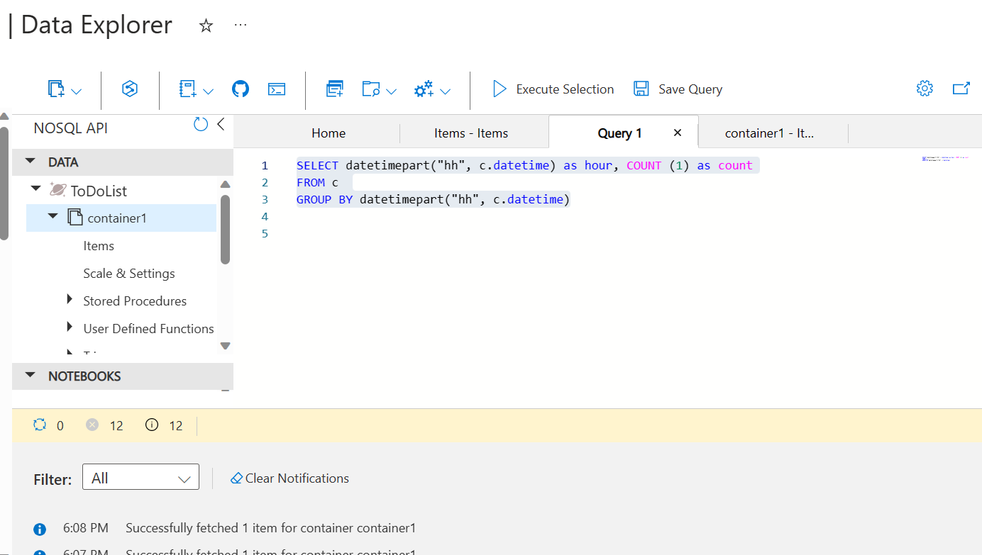Clear Notifications in the notification panel
This screenshot has height=555, width=982.
click(x=289, y=478)
